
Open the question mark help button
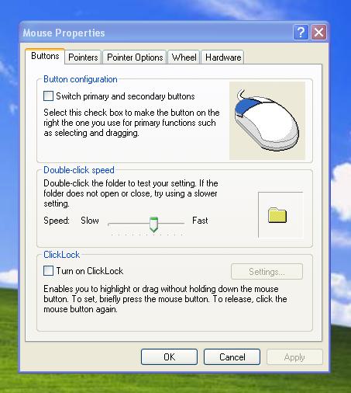pos(301,33)
